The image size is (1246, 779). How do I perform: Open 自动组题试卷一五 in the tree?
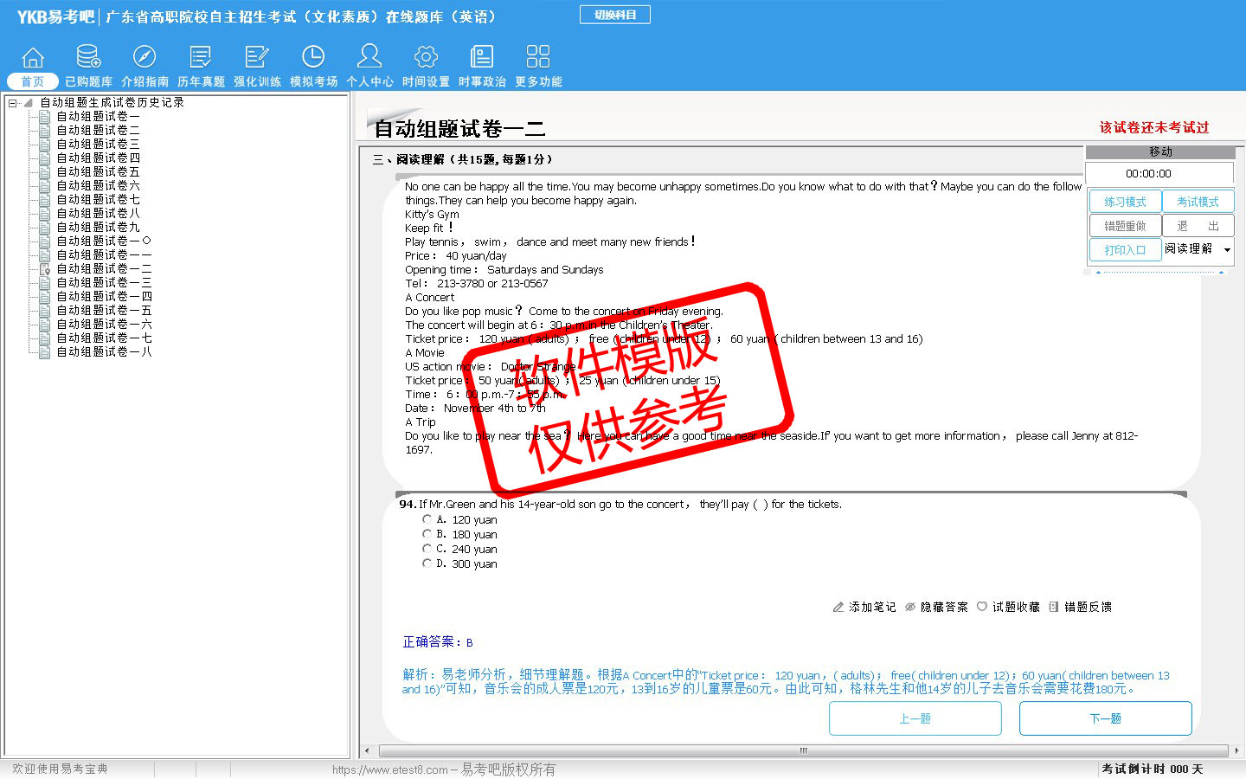click(x=104, y=310)
